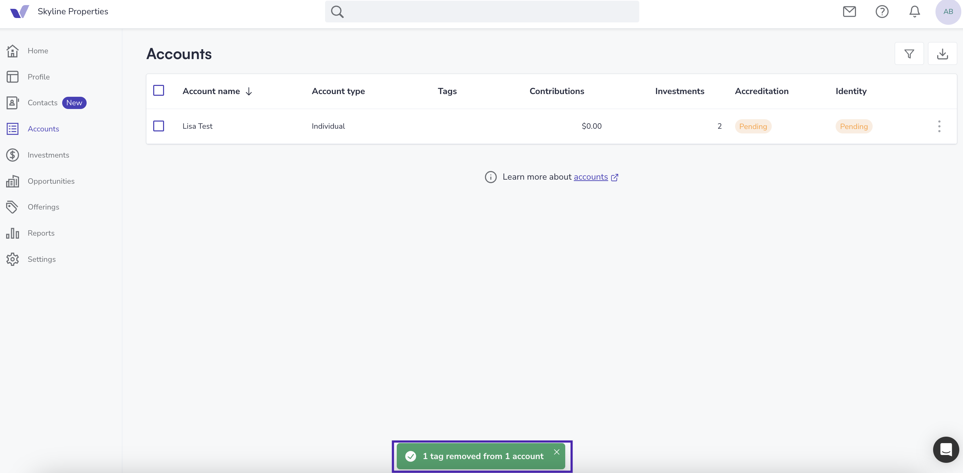This screenshot has width=963, height=473.
Task: Click the Contributions column header
Action: click(x=557, y=91)
